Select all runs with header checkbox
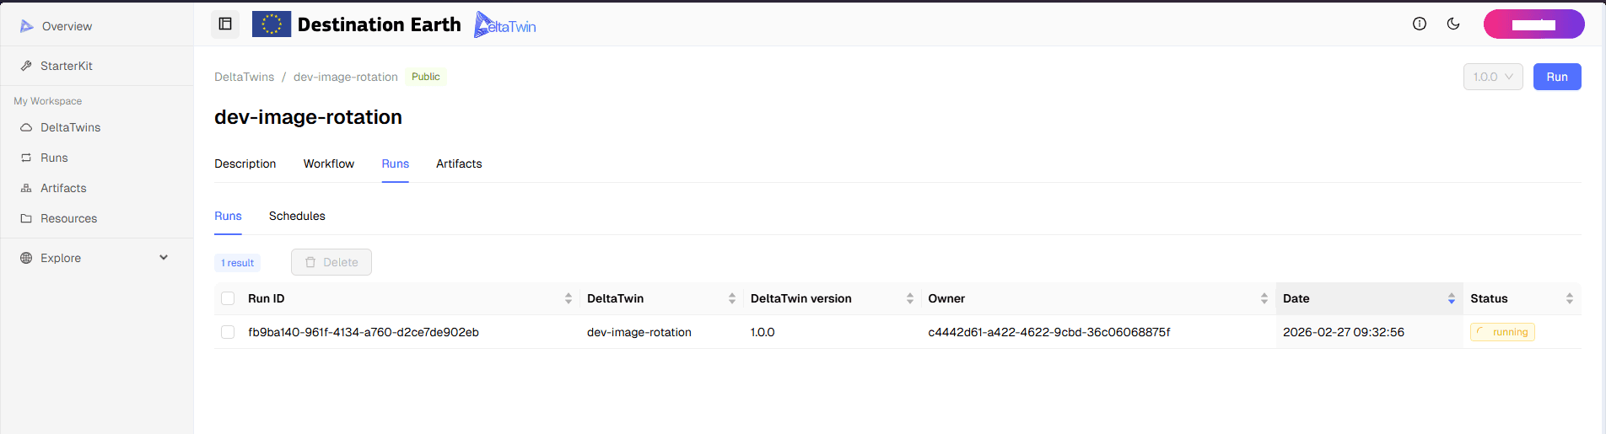Image resolution: width=1606 pixels, height=434 pixels. click(x=228, y=298)
